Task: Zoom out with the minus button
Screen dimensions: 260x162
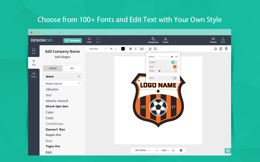Action: [157, 151]
